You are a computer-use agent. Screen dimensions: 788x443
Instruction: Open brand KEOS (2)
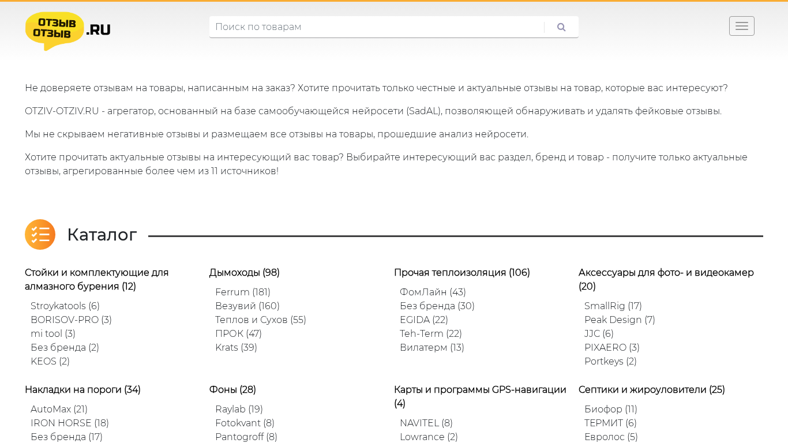click(50, 361)
